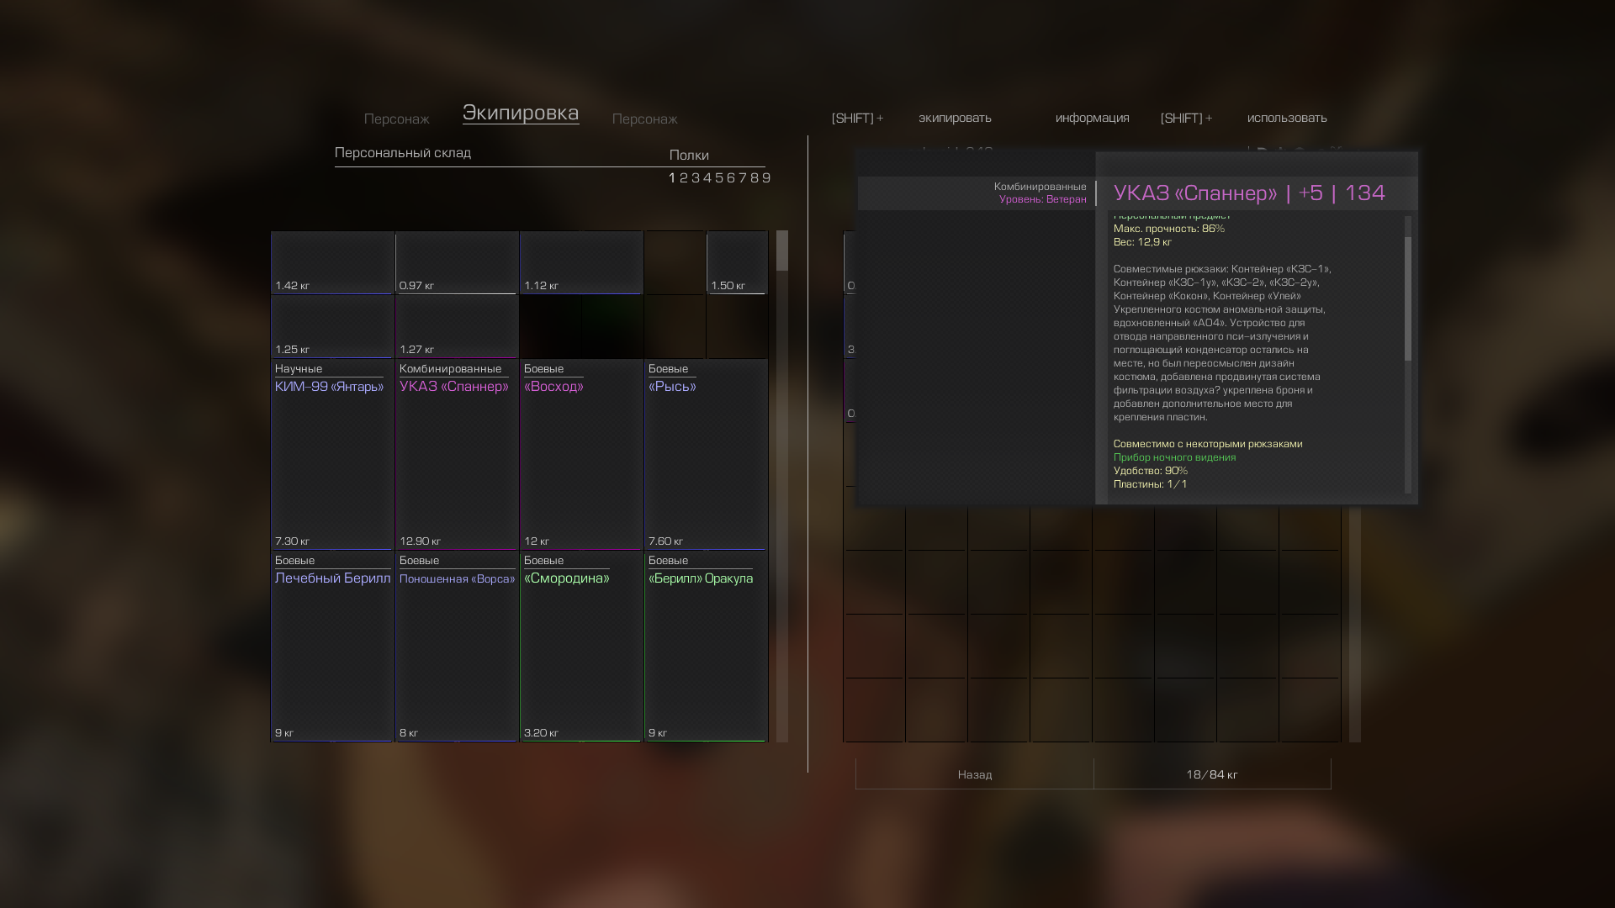Switch to the left Персонаж tab
The width and height of the screenshot is (1615, 908).
pyautogui.click(x=396, y=119)
